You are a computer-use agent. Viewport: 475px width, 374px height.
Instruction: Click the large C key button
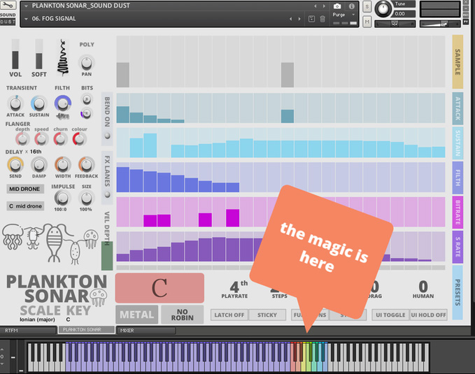[159, 288]
